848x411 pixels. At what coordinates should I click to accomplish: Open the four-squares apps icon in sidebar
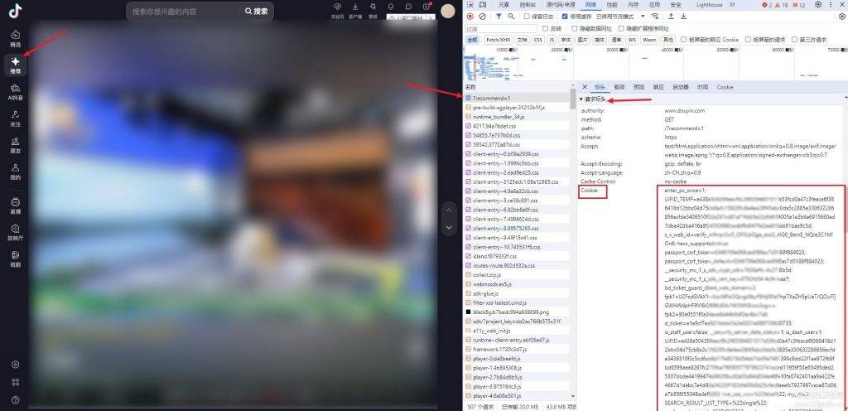point(15,382)
